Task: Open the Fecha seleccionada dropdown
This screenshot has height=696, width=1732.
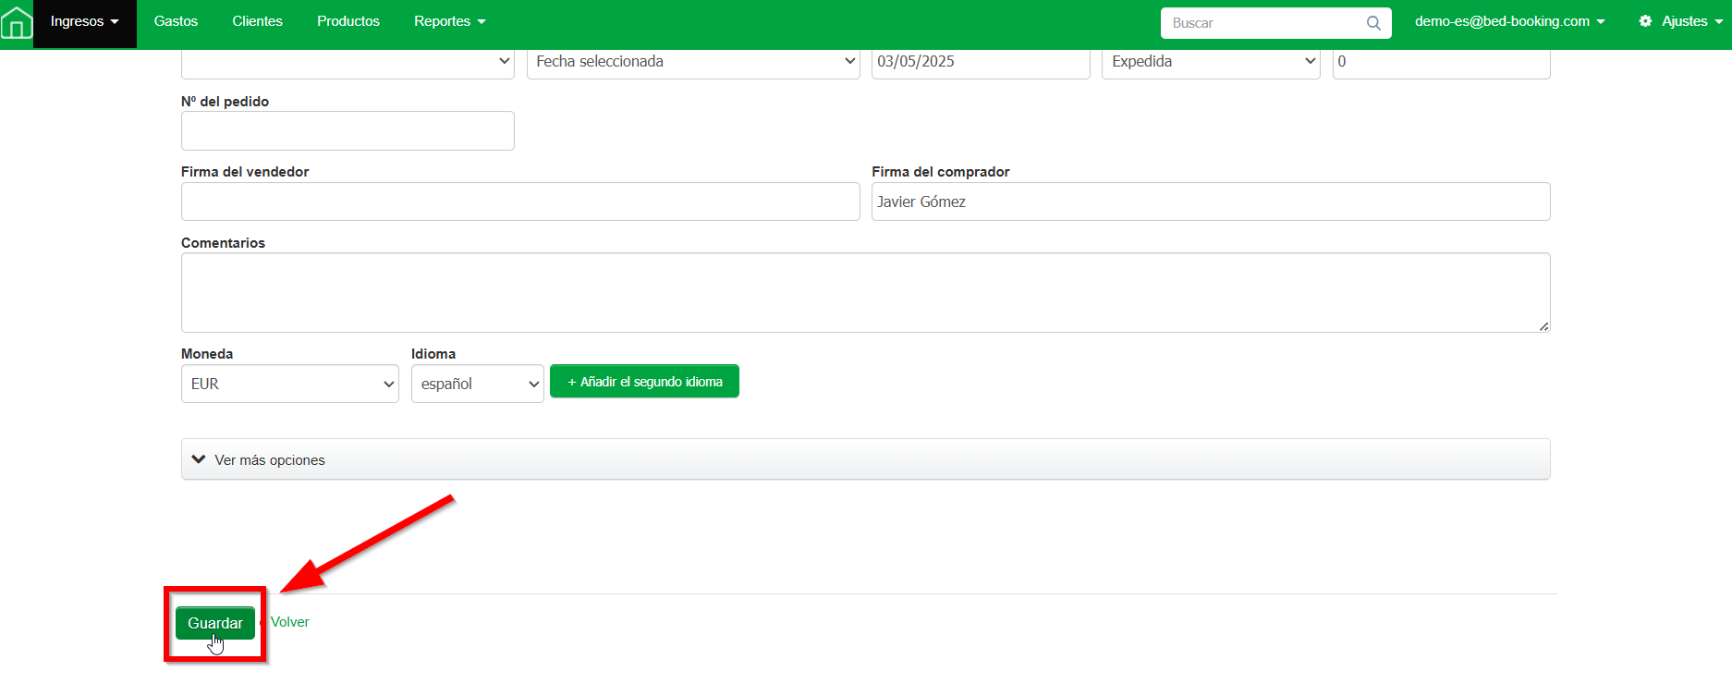Action: tap(693, 62)
